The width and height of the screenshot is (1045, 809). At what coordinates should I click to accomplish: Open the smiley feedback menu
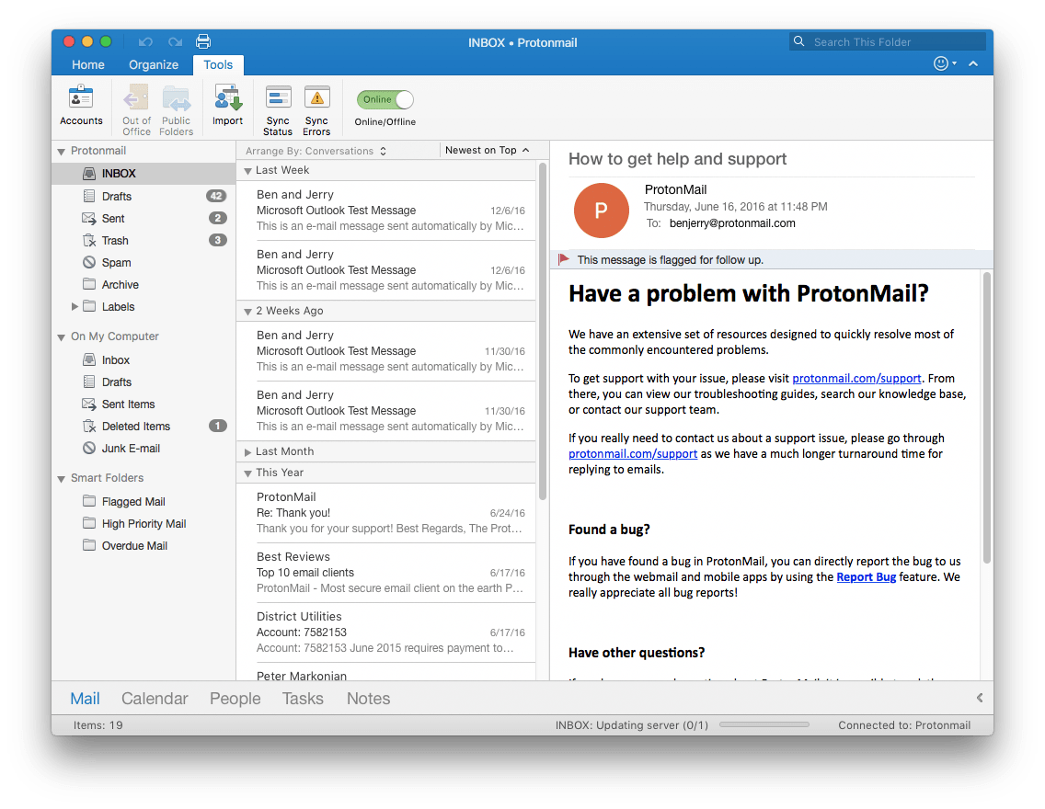pos(941,63)
